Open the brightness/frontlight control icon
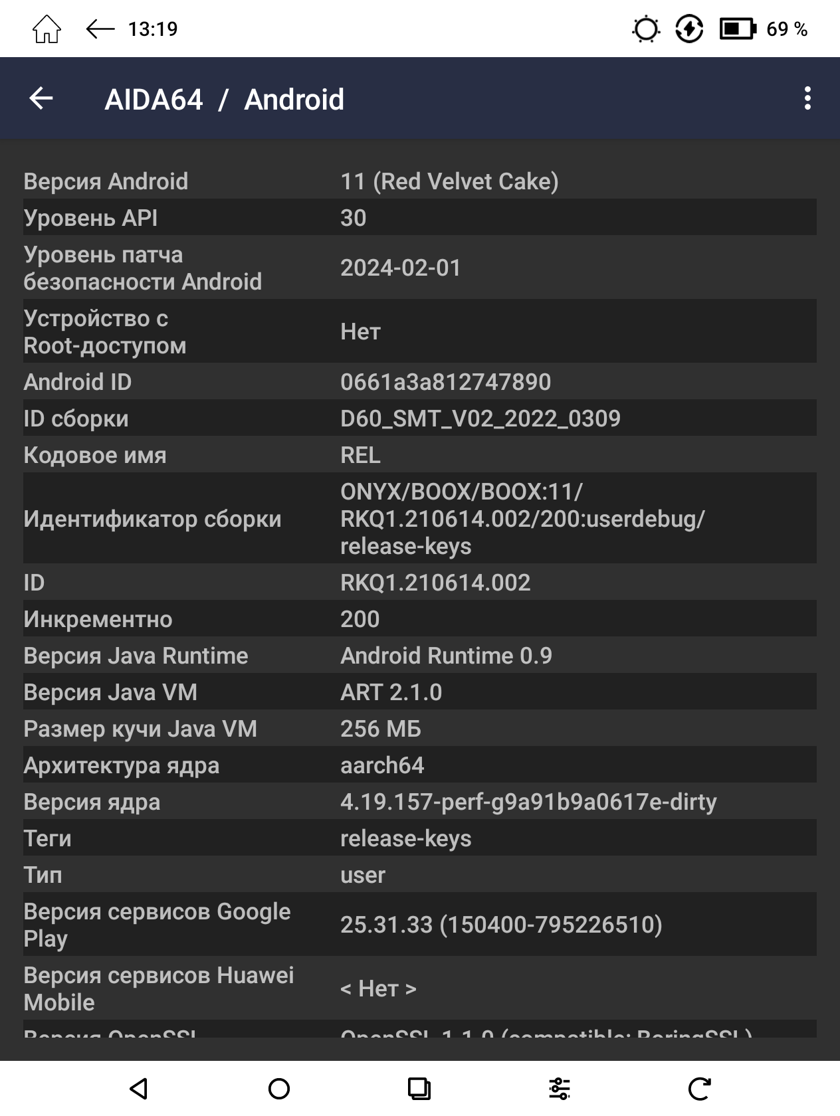This screenshot has width=840, height=1116. (645, 29)
